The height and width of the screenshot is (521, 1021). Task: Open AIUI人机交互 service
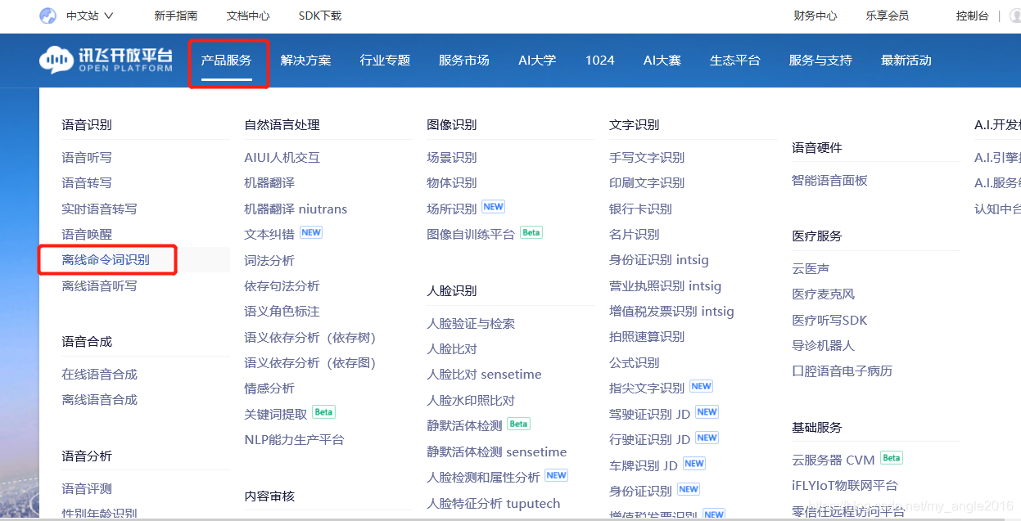pyautogui.click(x=282, y=157)
